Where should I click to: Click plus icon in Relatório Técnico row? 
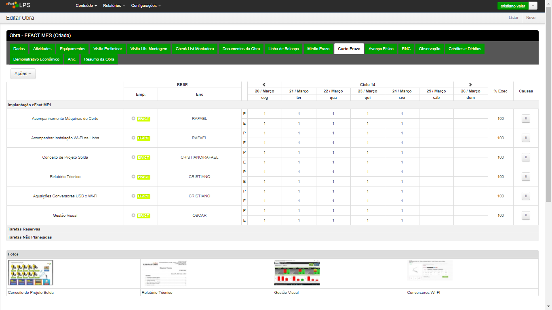[133, 177]
